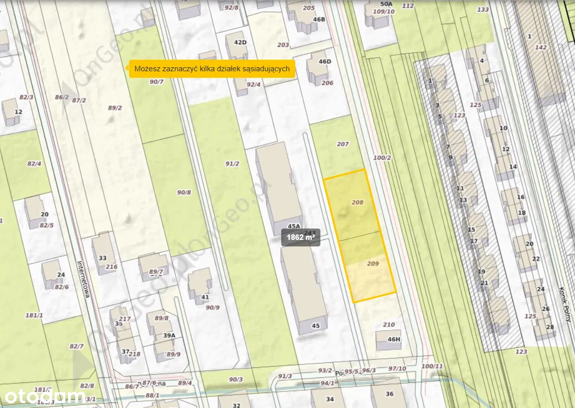Click the otodom logo watermark
575x408 pixels.
coord(44,396)
